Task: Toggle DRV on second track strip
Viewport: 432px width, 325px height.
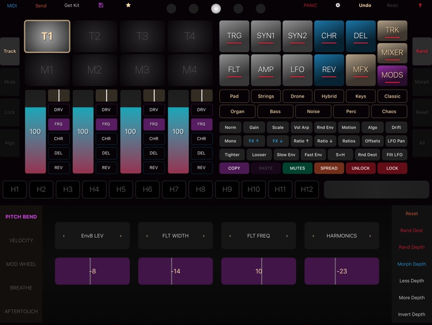Action: (x=106, y=110)
